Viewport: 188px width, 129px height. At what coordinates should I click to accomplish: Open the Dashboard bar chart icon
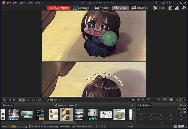pyautogui.click(x=177, y=8)
